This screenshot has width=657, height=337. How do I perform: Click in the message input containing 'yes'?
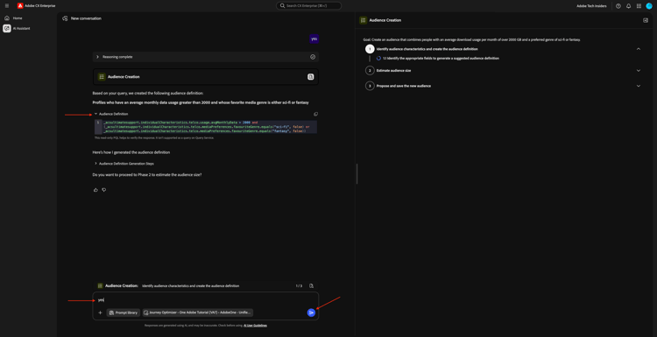coord(205,299)
